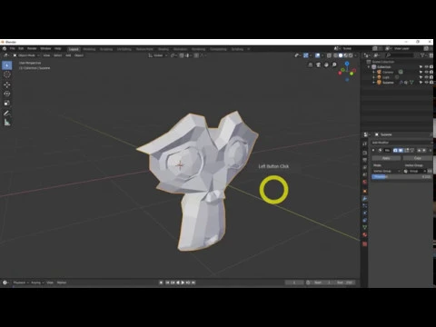This screenshot has width=436, height=327.
Task: Toggle modifier visibility in viewport
Action: pyautogui.click(x=401, y=150)
